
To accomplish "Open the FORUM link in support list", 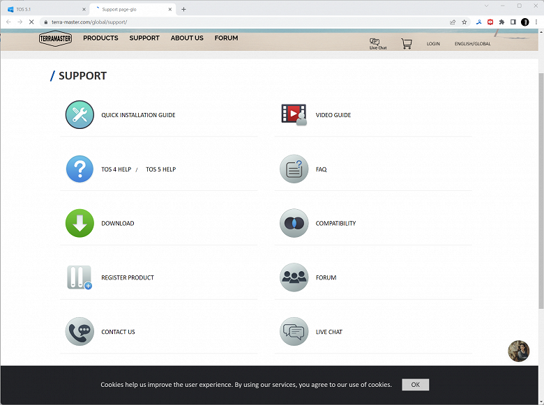I will pyautogui.click(x=326, y=277).
